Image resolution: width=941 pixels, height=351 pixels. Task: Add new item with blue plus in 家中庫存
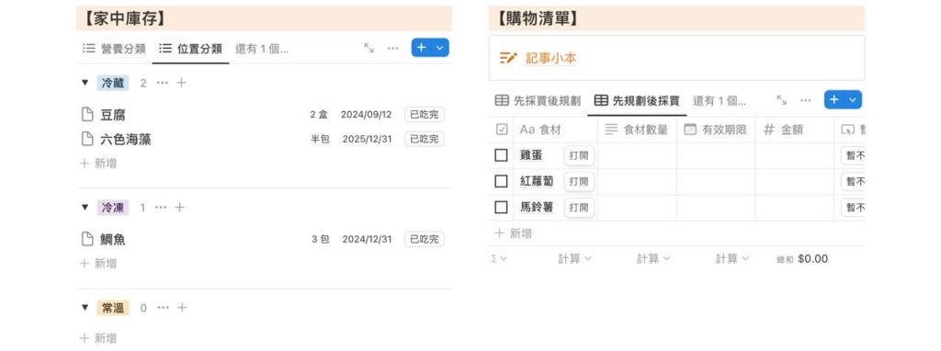[421, 48]
